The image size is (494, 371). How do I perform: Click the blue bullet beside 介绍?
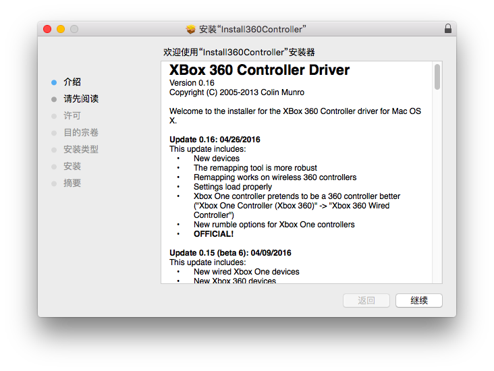point(54,82)
